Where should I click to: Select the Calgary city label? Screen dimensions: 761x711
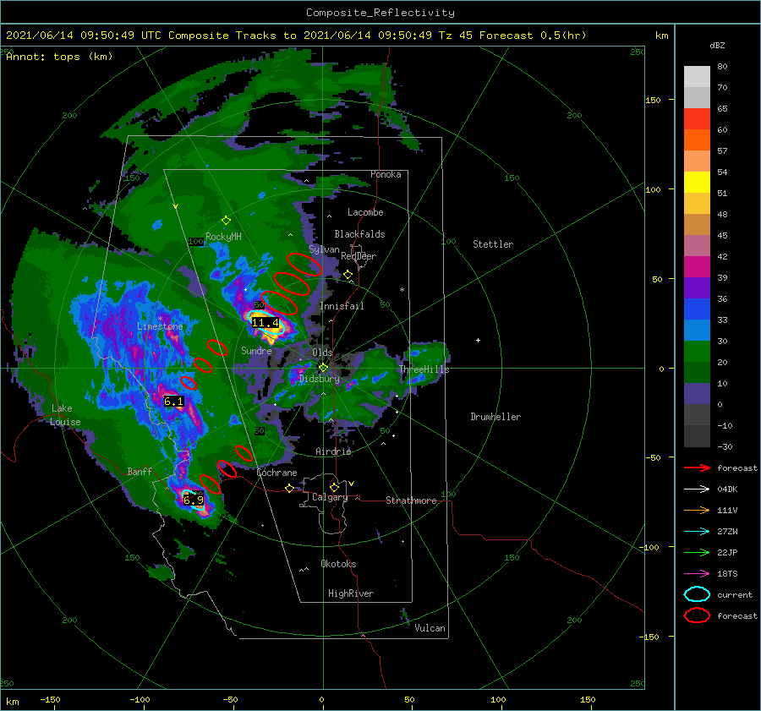330,497
